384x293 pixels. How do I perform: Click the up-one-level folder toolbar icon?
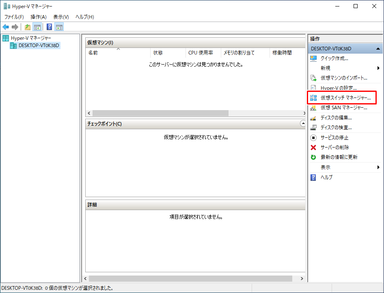coord(27,27)
